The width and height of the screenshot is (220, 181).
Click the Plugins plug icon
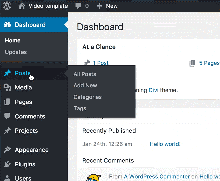(7, 164)
